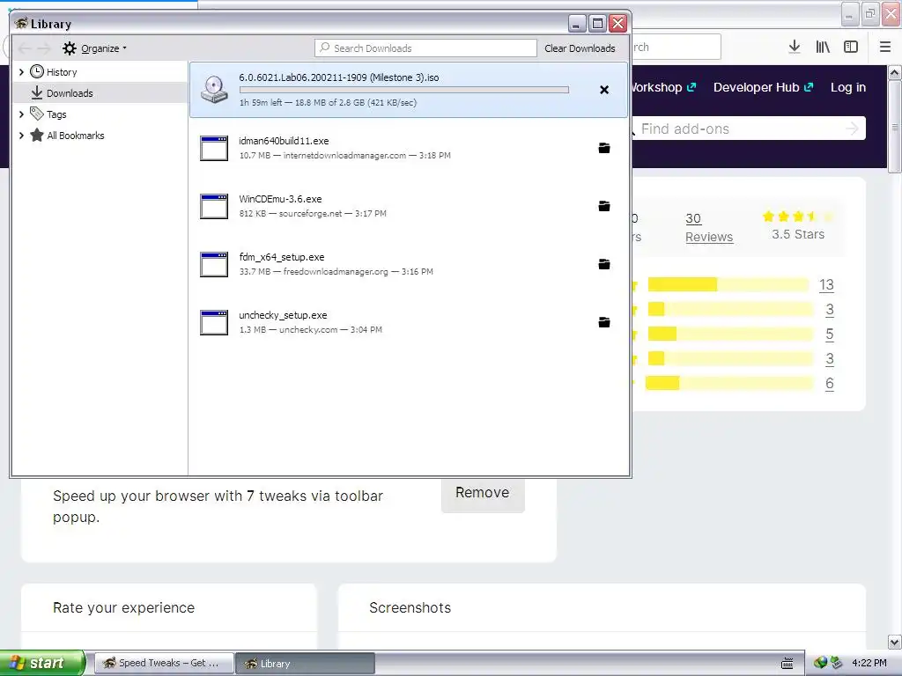Click the unchecky_setup.exe file icon

coord(214,322)
